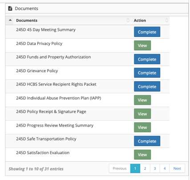
Task: Complete 245D HCBS Service Recipient Rights Packet
Action: click(x=147, y=86)
